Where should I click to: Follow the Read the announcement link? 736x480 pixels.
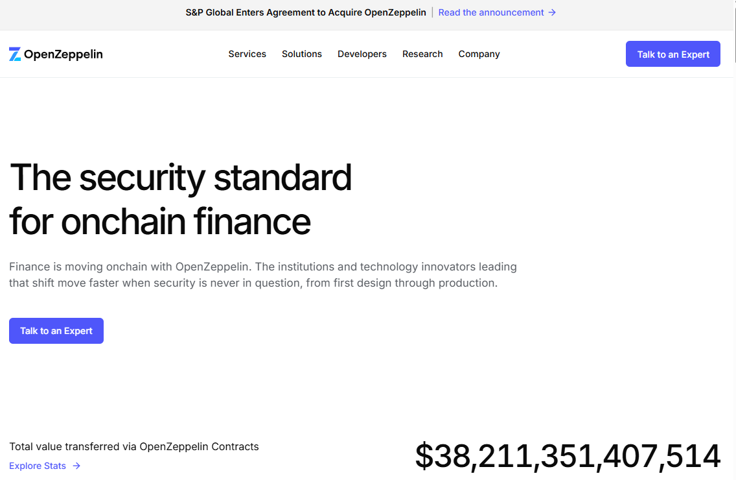491,13
